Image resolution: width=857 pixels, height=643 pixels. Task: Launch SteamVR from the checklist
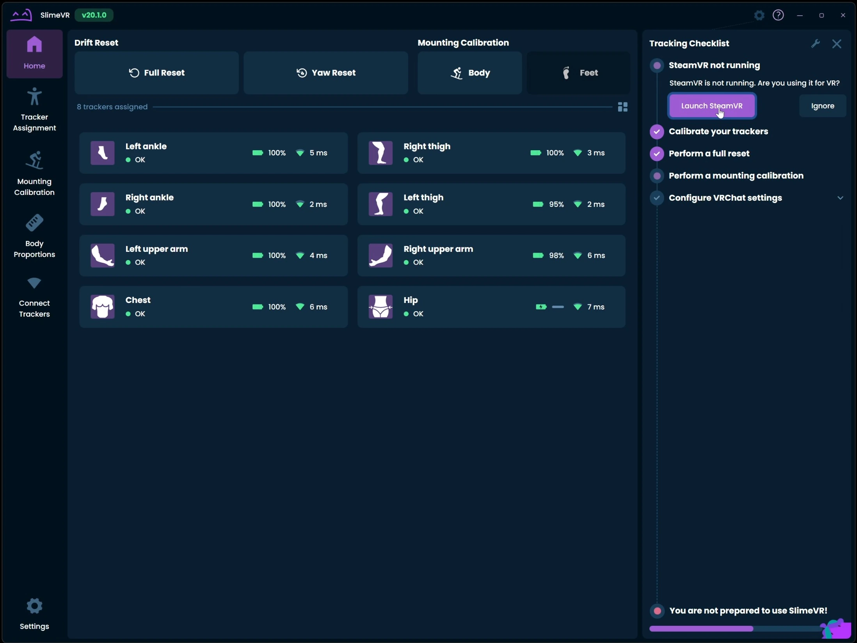tap(712, 106)
